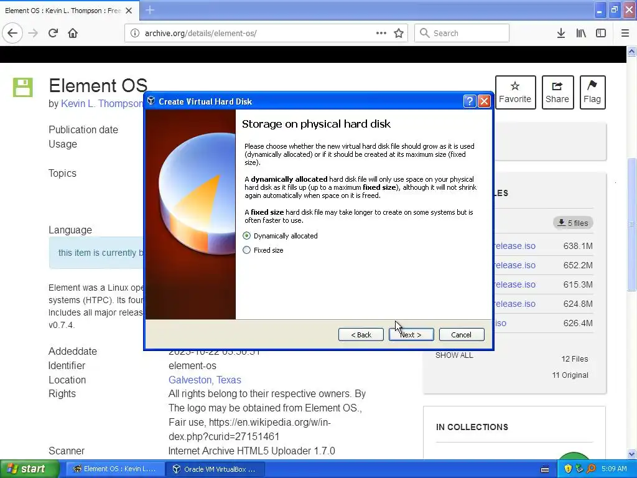The height and width of the screenshot is (478, 637).
Task: Flag this archive item
Action: (592, 92)
